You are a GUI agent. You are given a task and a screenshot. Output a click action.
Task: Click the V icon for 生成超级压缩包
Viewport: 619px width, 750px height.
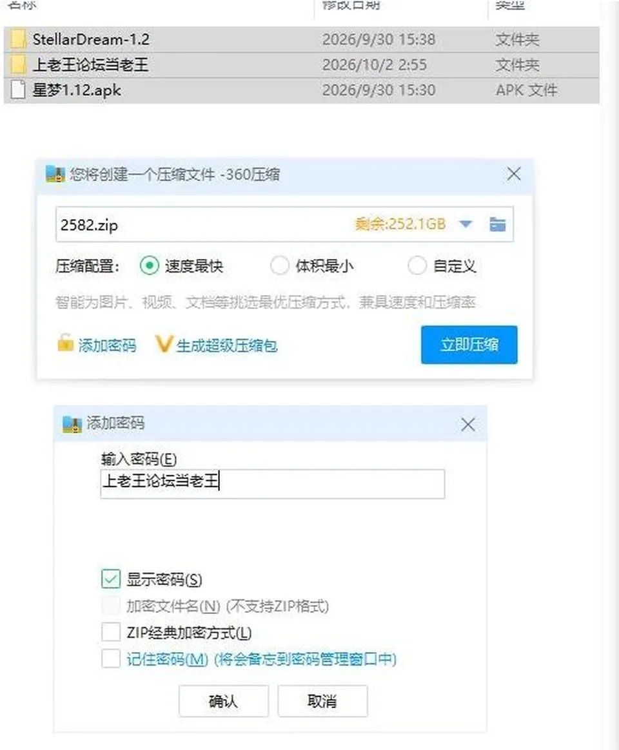click(x=163, y=344)
